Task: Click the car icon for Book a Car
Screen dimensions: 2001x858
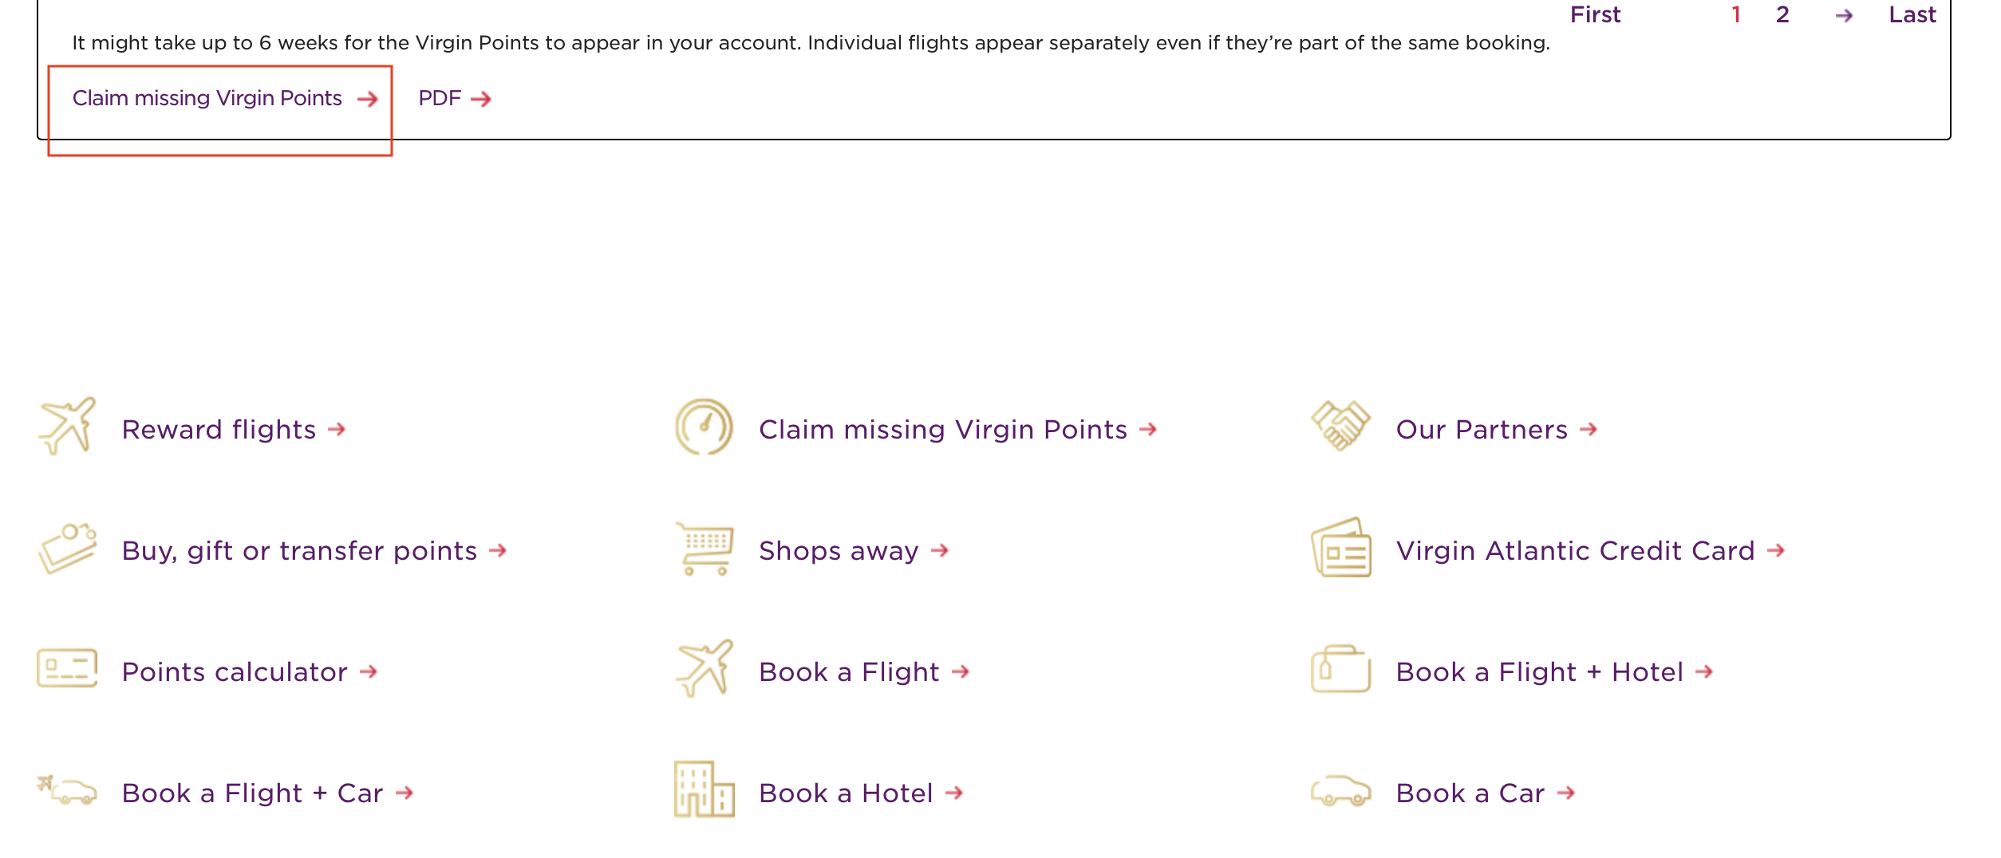Action: point(1340,791)
